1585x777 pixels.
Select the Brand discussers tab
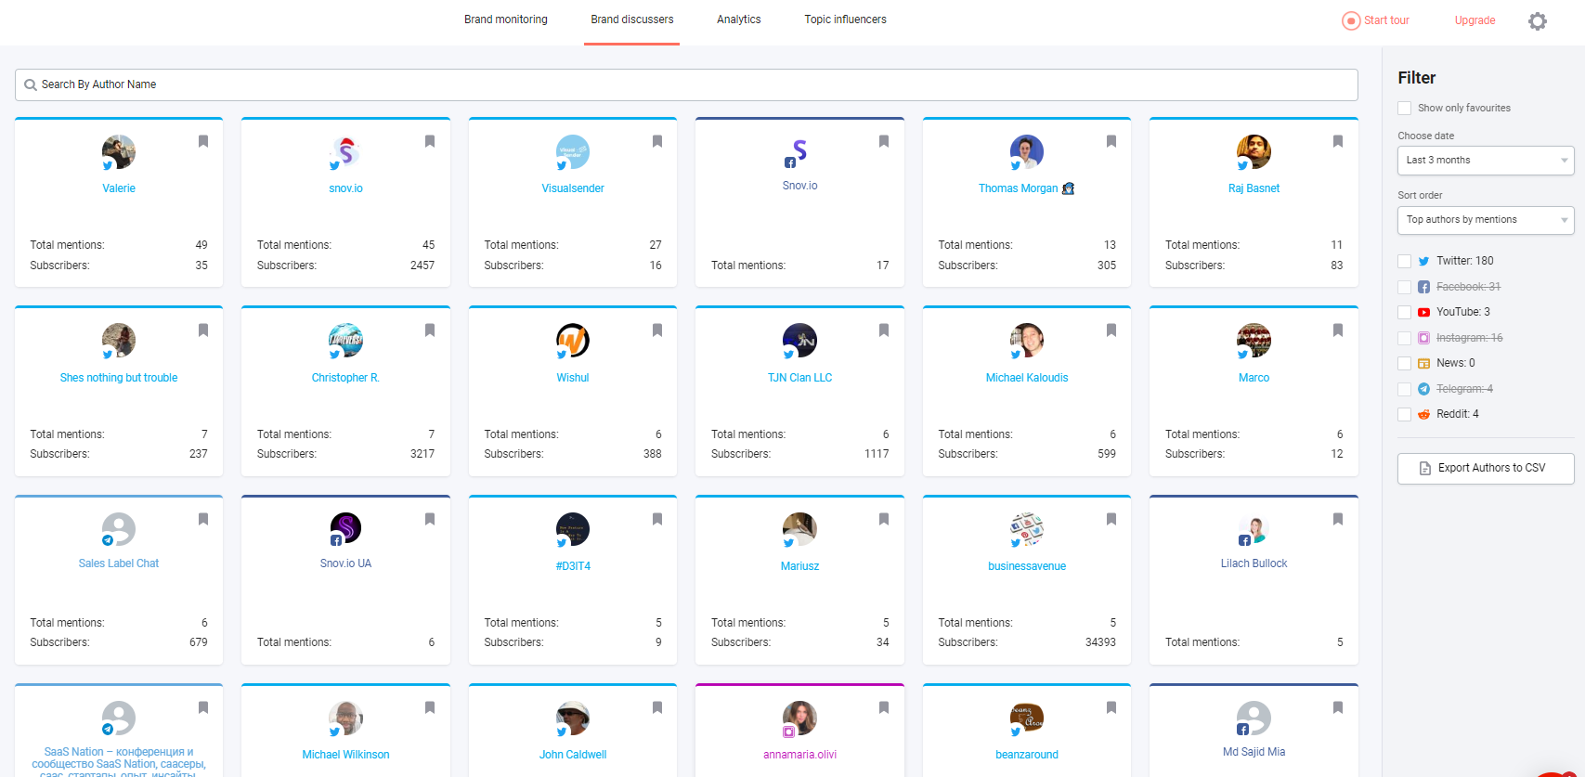coord(632,19)
